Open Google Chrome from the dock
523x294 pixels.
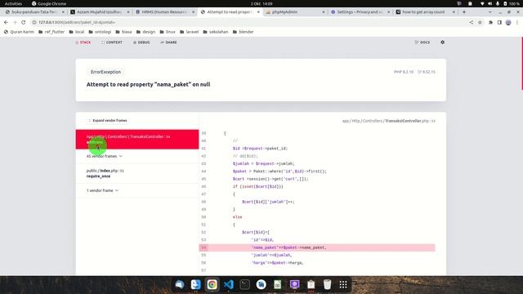(212, 284)
